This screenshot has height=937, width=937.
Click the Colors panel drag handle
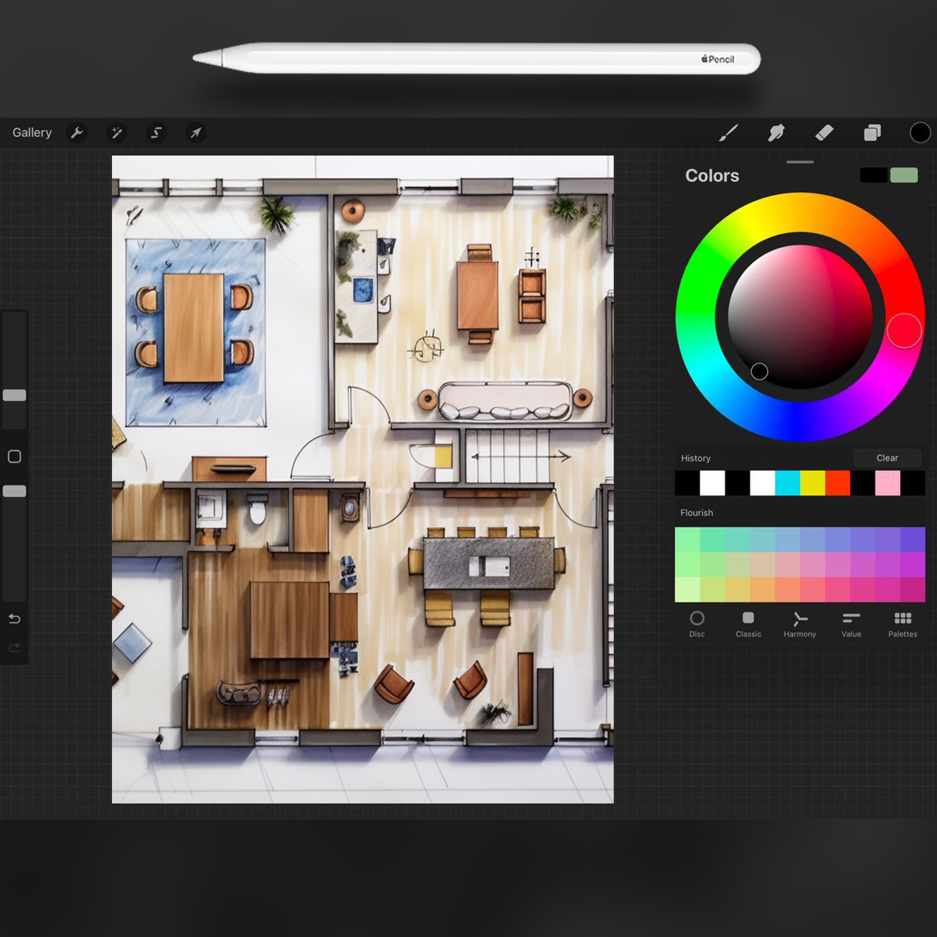(800, 162)
